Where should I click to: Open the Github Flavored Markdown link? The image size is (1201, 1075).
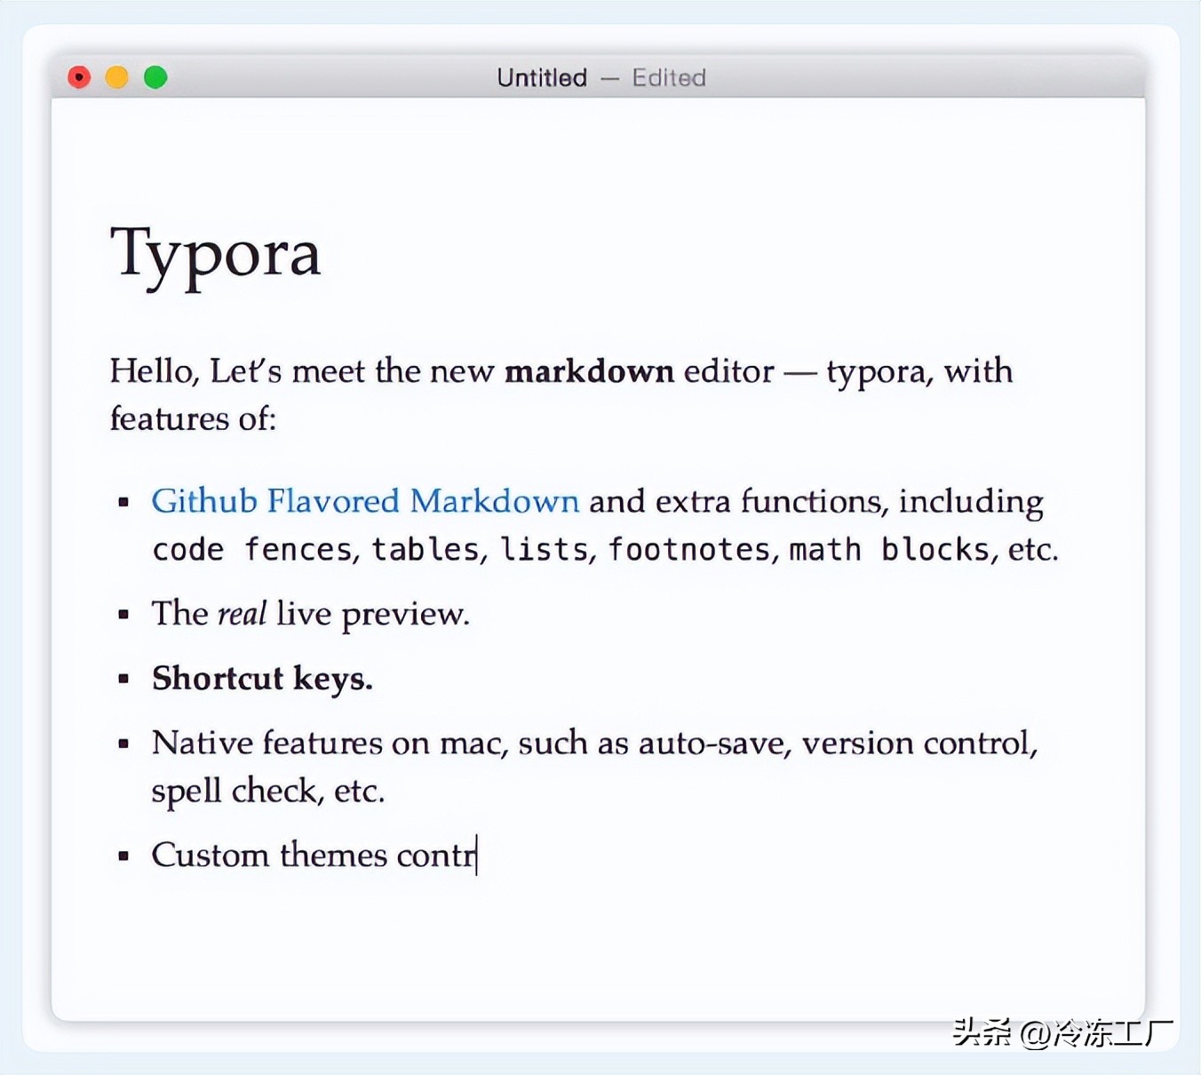pos(365,501)
